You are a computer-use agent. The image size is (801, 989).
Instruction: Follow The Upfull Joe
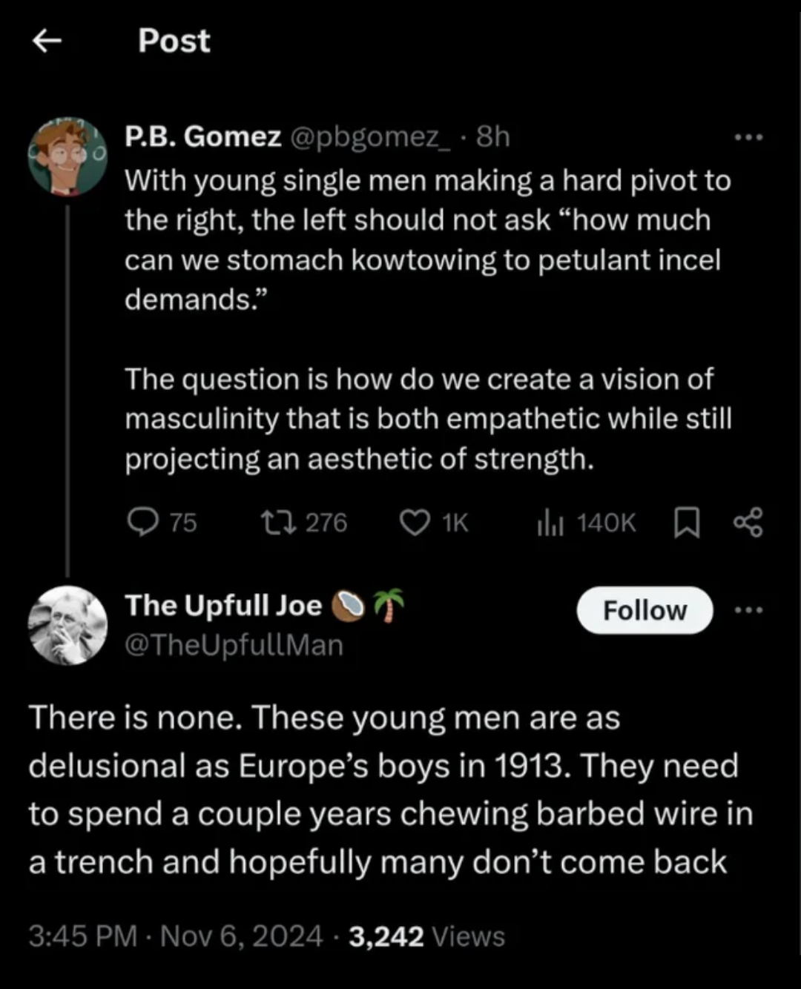pyautogui.click(x=645, y=610)
